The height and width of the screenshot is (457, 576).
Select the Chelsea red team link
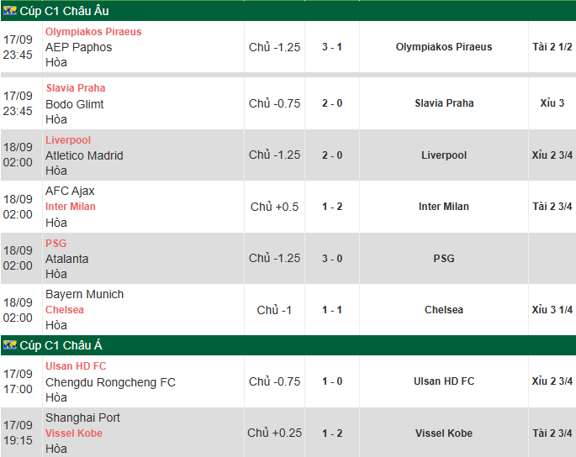[x=64, y=310]
